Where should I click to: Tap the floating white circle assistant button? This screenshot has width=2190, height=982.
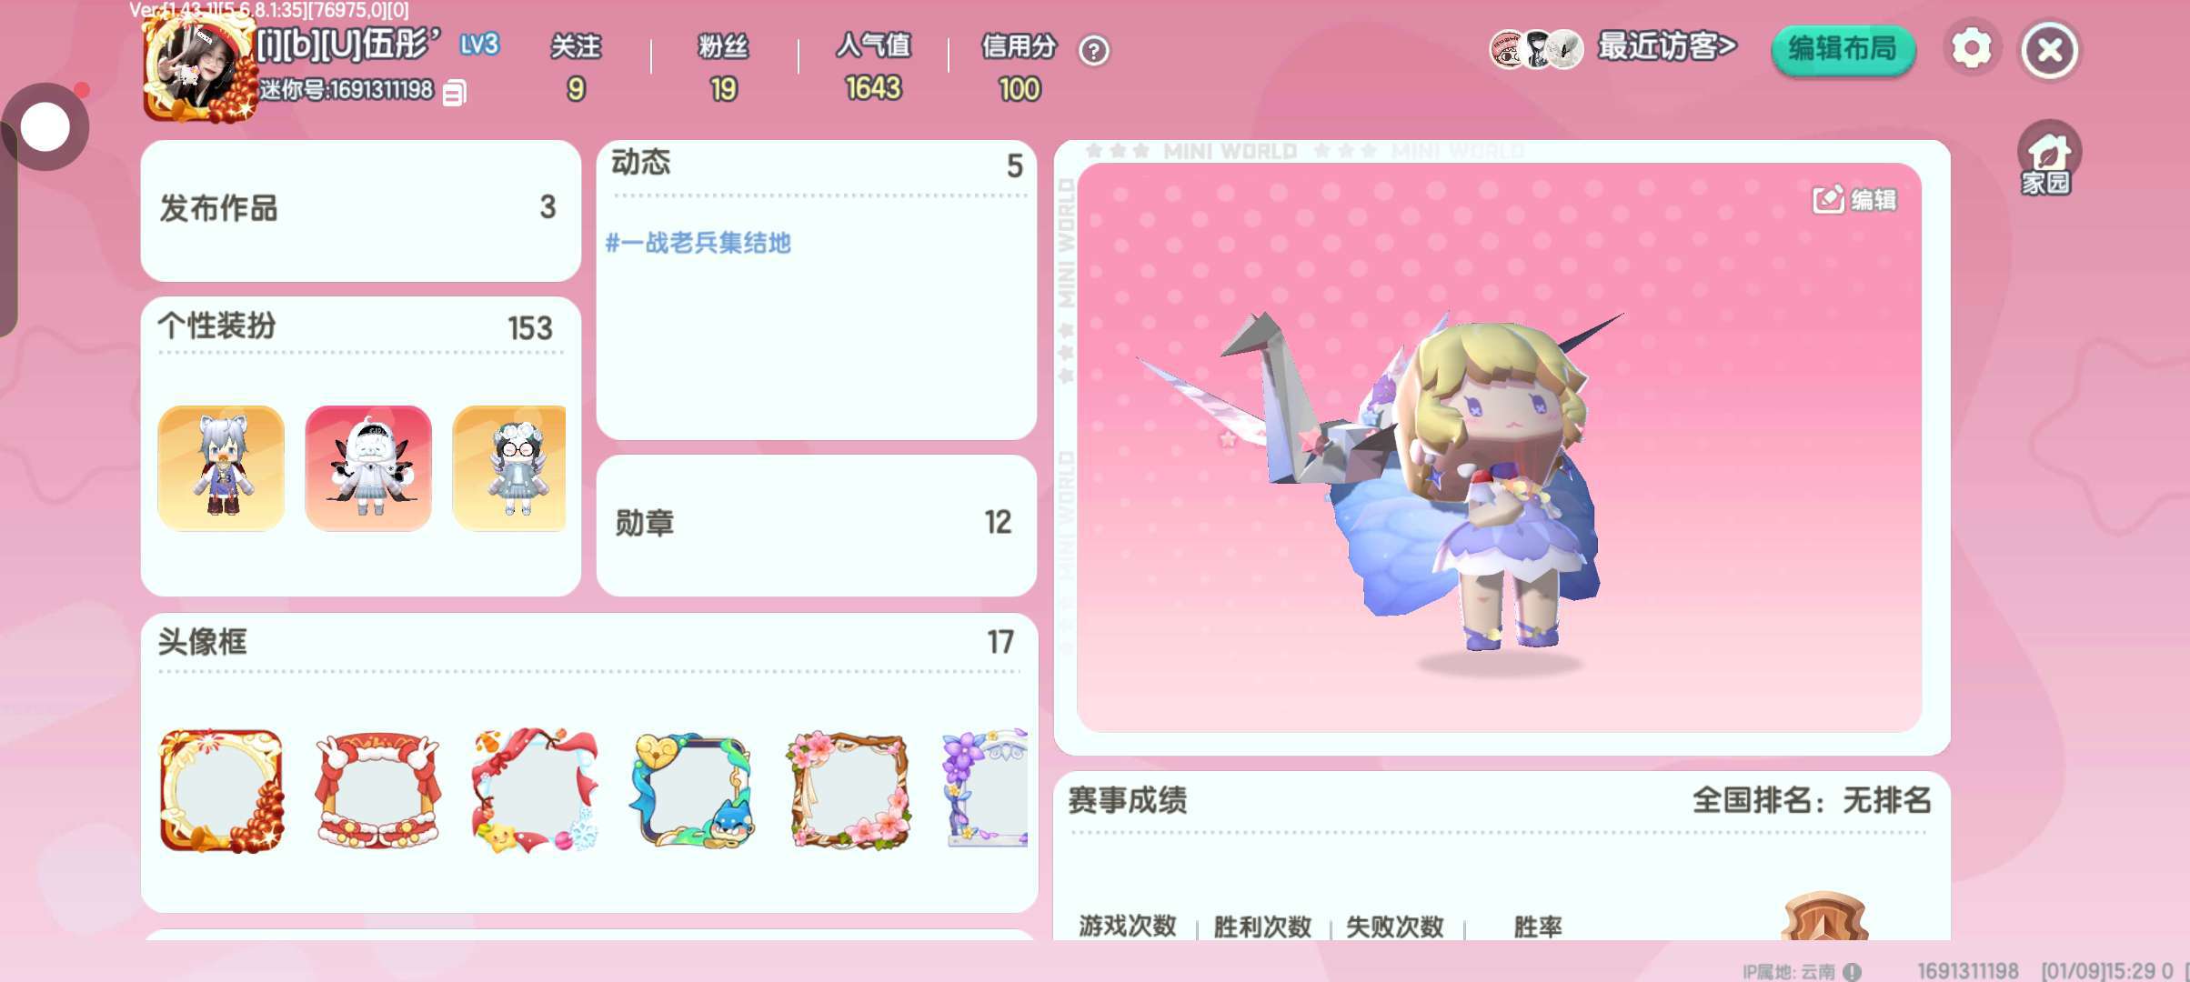[45, 127]
